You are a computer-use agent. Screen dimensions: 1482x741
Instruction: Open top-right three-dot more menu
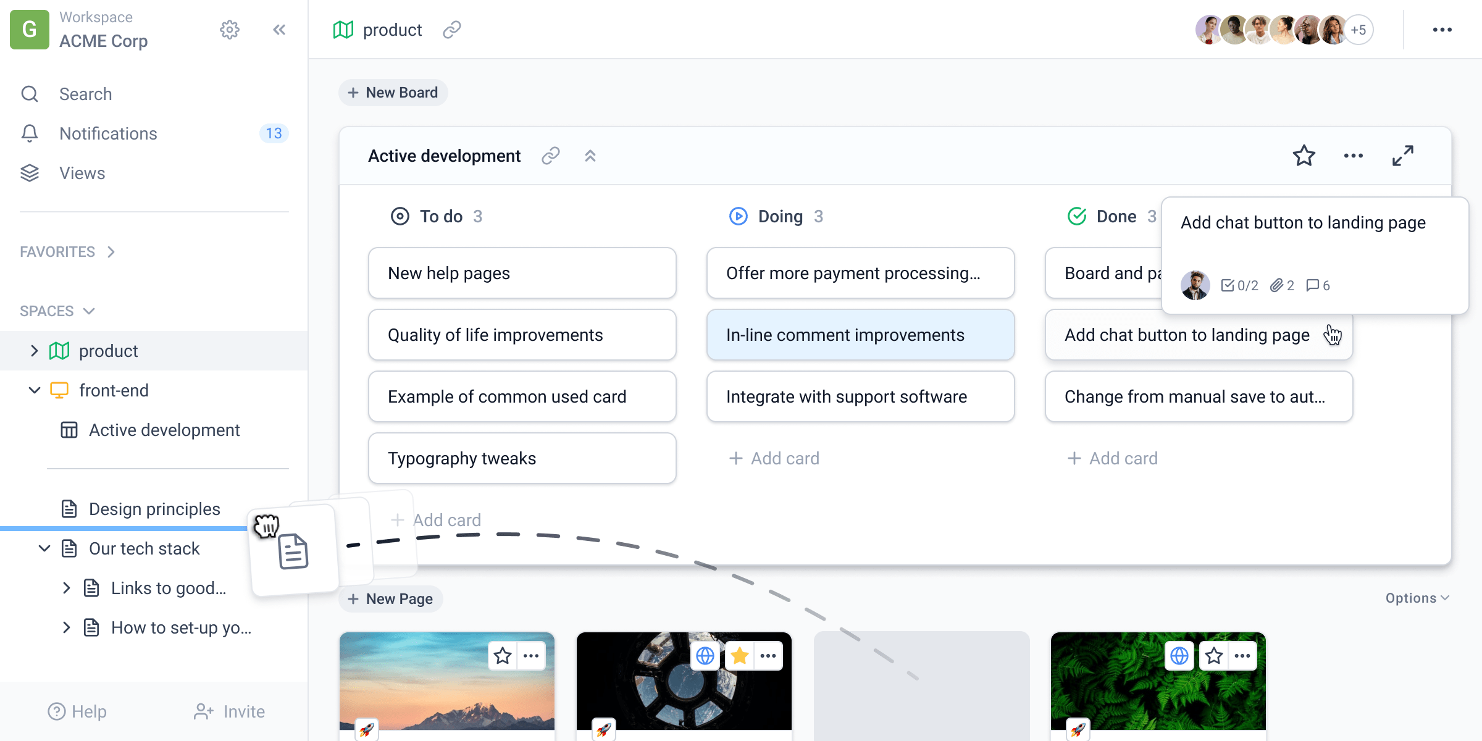click(1442, 30)
